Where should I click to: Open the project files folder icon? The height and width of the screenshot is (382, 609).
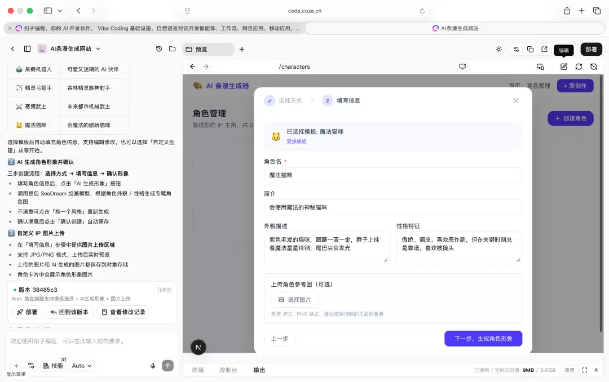coord(173,49)
